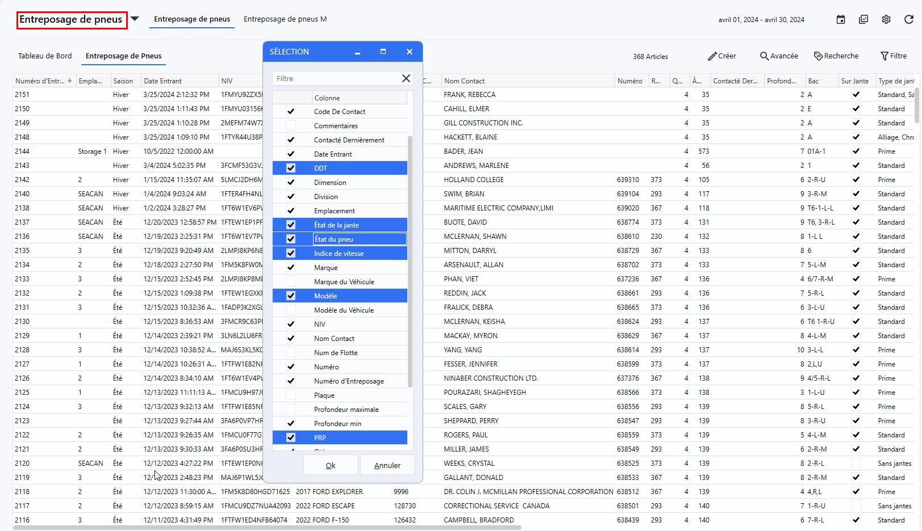Screen dimensions: 922x531
Task: Click the Alliage, Chro rim type cell
Action: click(896, 137)
